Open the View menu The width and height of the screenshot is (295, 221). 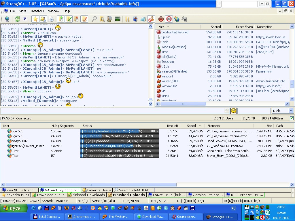pos(22,11)
